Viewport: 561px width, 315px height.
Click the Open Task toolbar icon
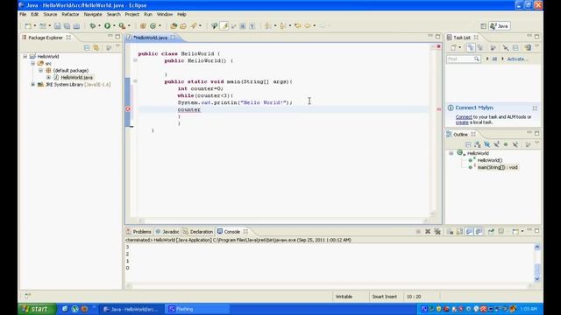click(183, 25)
